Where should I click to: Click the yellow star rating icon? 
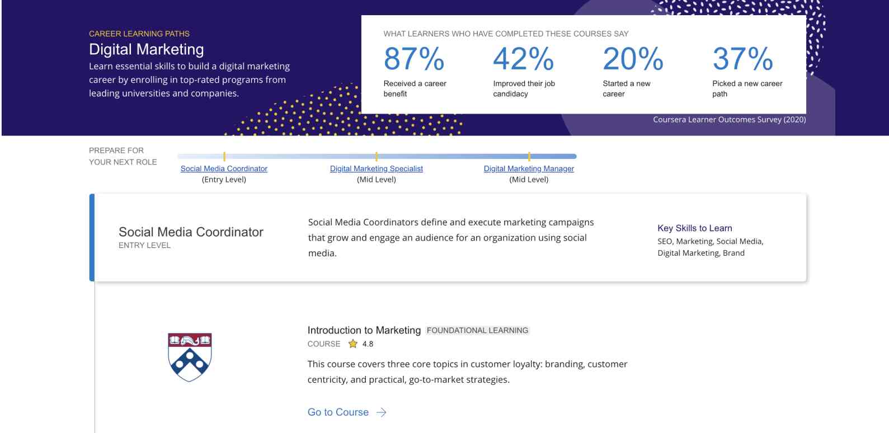[x=352, y=343]
